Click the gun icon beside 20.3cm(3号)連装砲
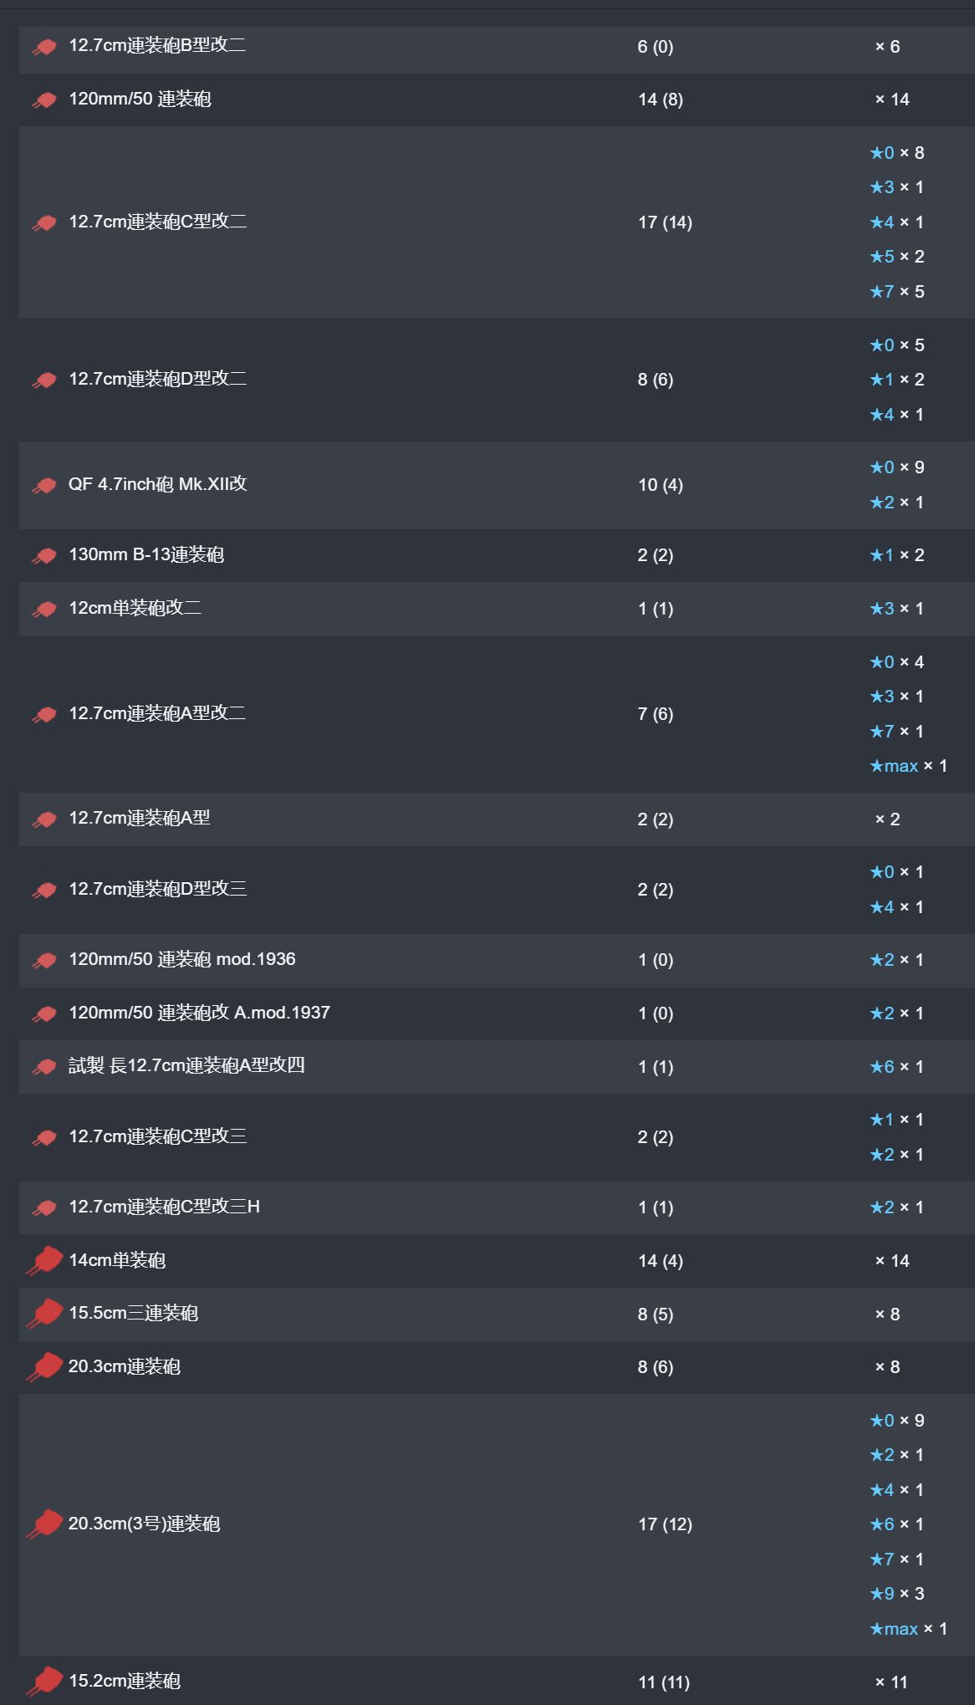The image size is (975, 1705). [44, 1524]
